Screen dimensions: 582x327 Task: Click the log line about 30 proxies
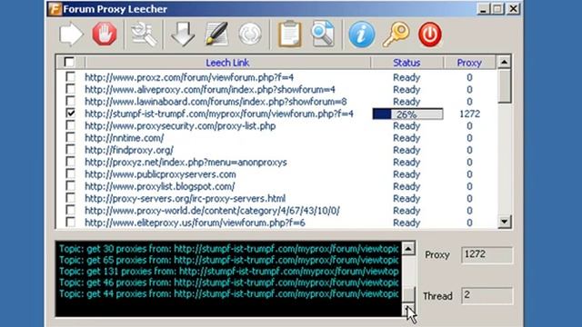point(228,249)
